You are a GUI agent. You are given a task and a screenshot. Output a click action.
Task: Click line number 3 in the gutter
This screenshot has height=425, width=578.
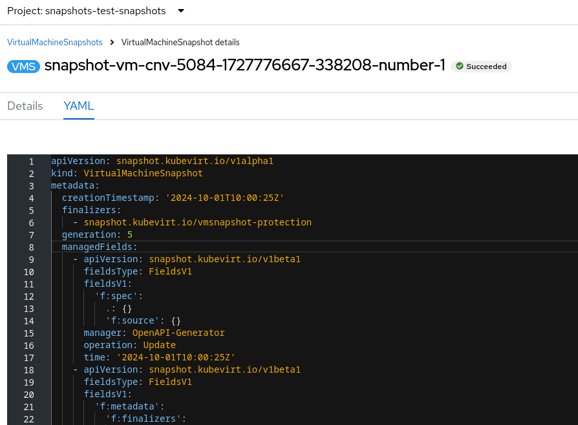[31, 185]
